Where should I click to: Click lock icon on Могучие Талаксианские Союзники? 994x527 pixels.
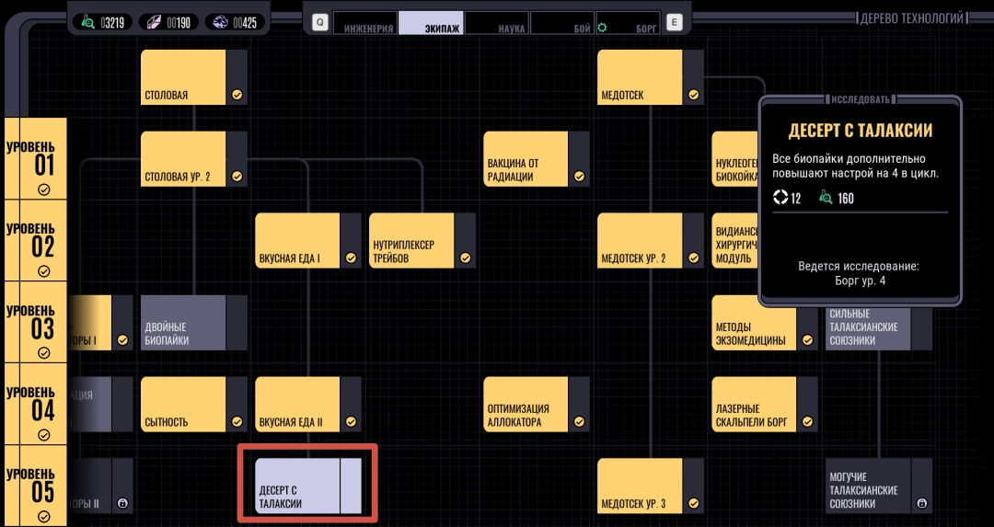tap(921, 504)
